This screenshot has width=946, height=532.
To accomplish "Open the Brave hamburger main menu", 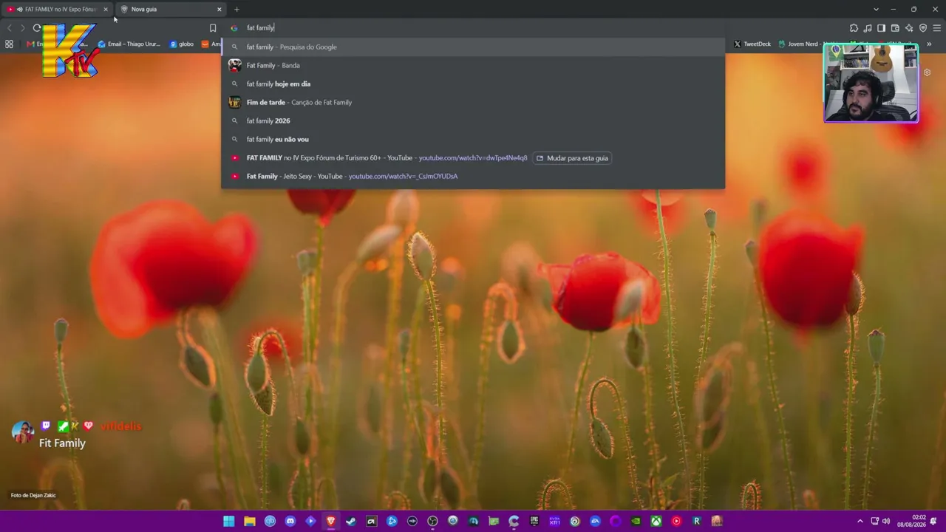I will (937, 28).
